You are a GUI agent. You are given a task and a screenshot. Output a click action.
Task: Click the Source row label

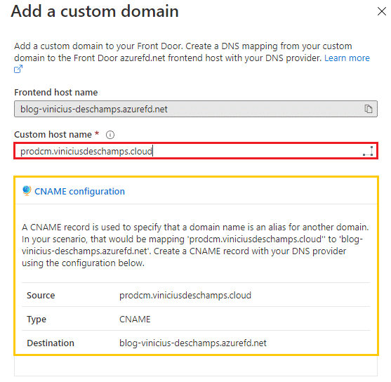point(41,296)
